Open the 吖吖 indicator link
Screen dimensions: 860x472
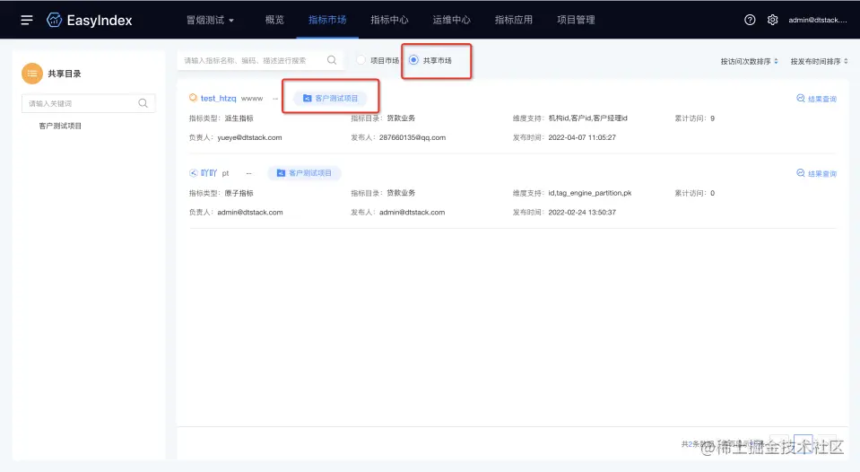(x=209, y=173)
